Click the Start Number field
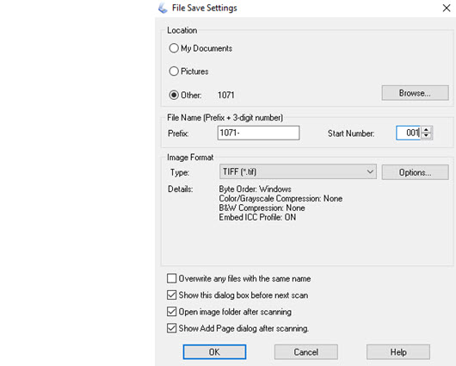This screenshot has height=366, width=456. pos(408,133)
